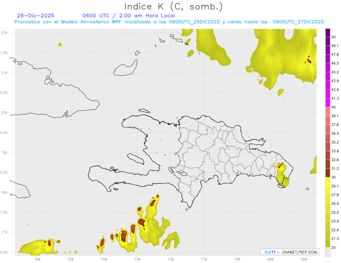Screen dimensions: 341x263
Task: Click the colorbar value "47.8"
Action: [x=335, y=55]
